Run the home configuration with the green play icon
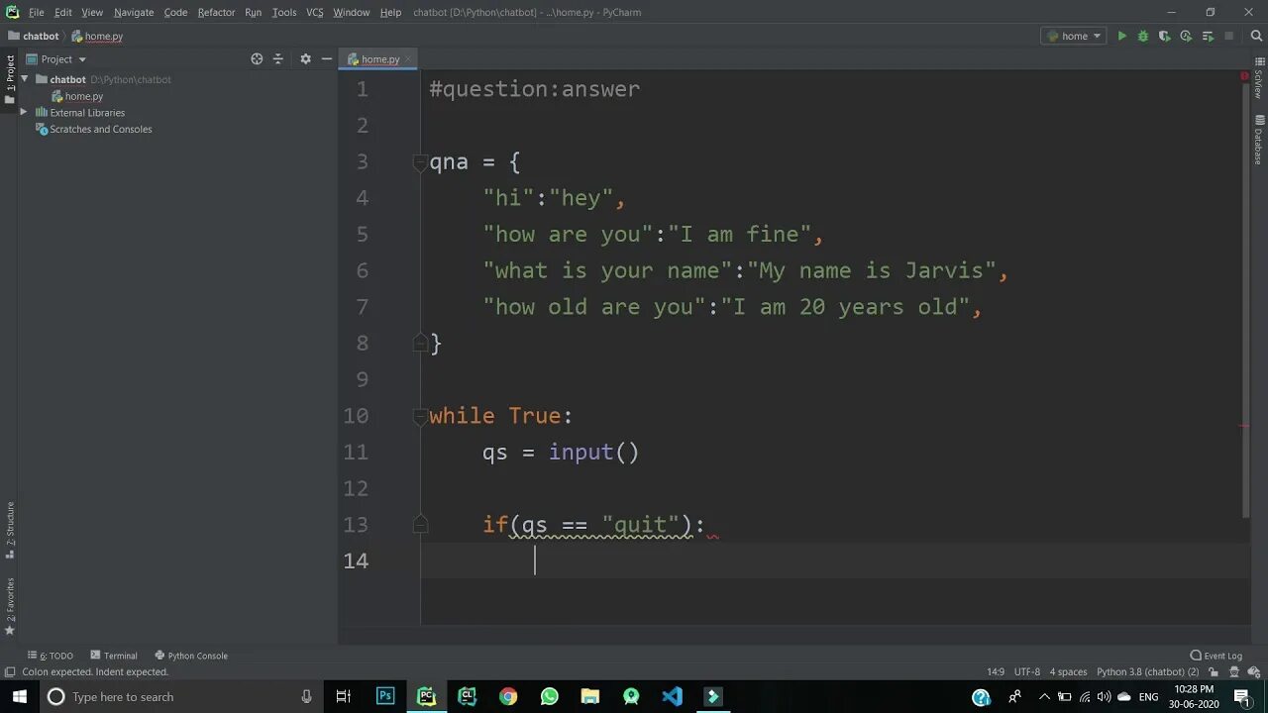The width and height of the screenshot is (1268, 713). 1121,36
